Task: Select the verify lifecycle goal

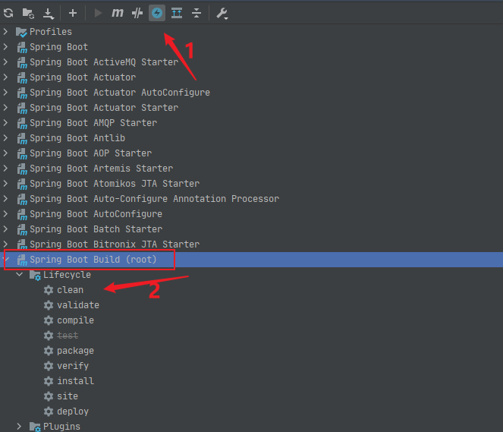Action: pyautogui.click(x=73, y=366)
